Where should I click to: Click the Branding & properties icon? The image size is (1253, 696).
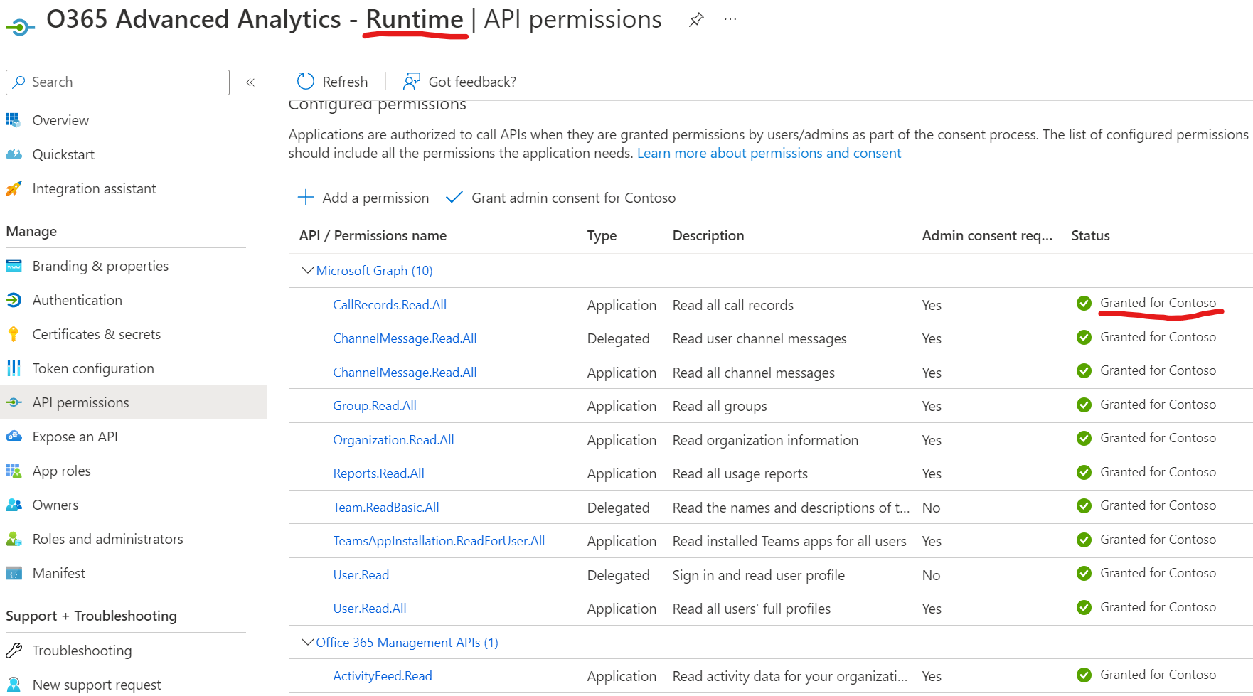(x=14, y=266)
